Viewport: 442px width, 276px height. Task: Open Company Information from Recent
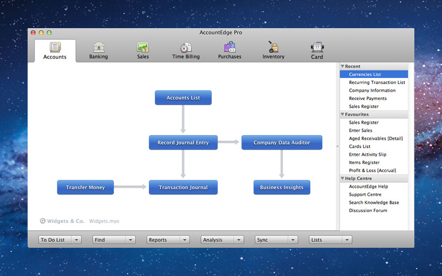click(x=372, y=91)
